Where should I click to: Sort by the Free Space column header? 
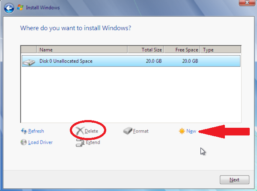tap(182, 50)
